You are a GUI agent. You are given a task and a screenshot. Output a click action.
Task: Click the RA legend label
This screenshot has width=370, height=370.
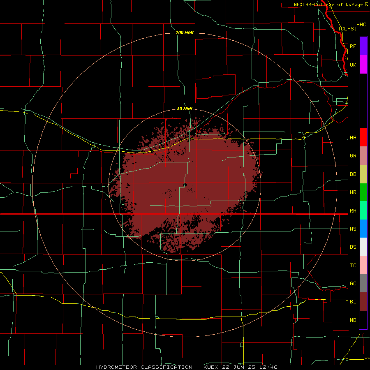coord(353,210)
